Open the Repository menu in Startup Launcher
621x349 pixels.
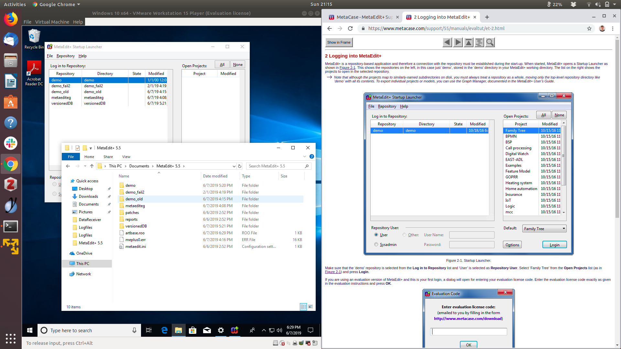(65, 56)
